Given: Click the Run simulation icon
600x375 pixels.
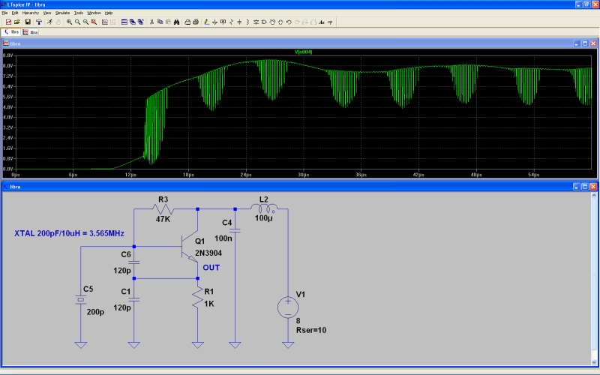Looking at the screenshot, I should (x=49, y=22).
